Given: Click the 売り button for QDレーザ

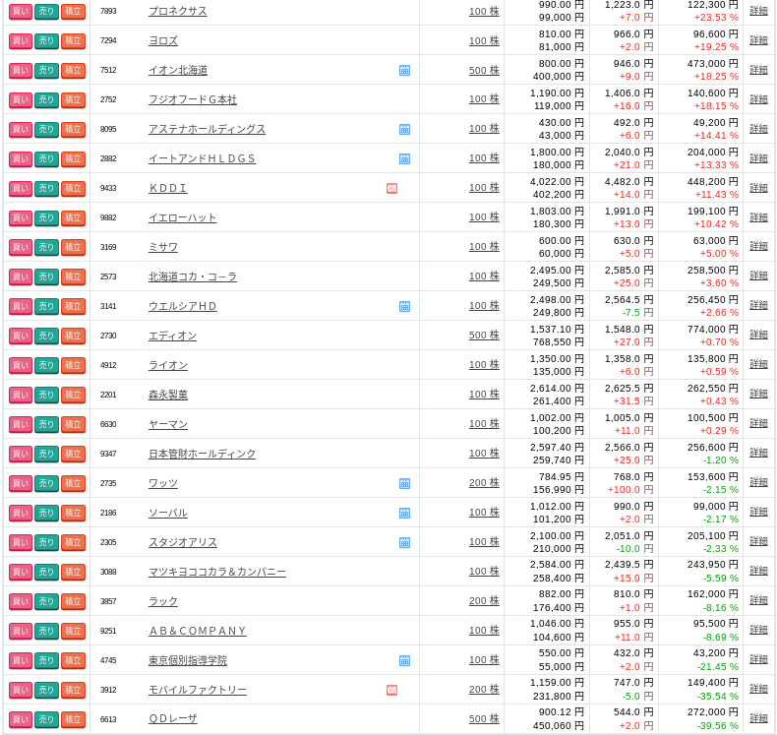Looking at the screenshot, I should (x=46, y=719).
